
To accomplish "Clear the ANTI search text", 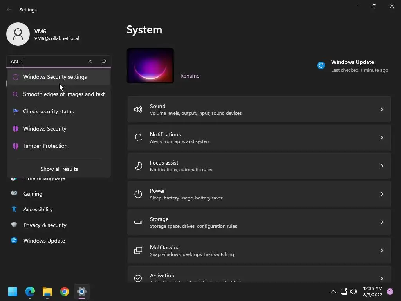I will coord(90,62).
